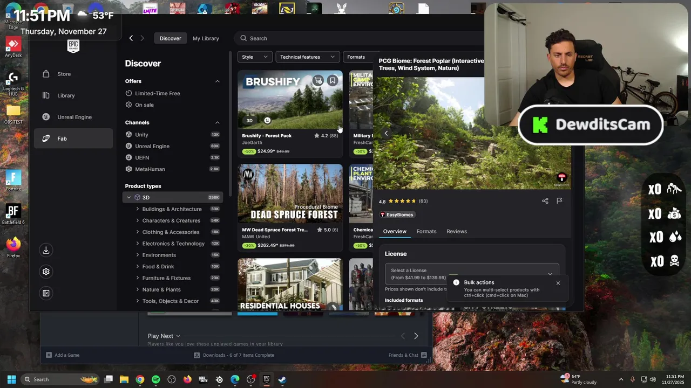
Task: Click the Add a Game plus icon
Action: 49,355
